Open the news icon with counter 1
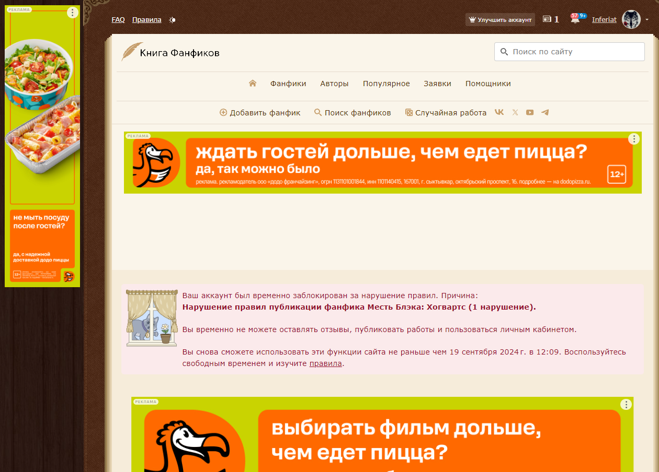The width and height of the screenshot is (659, 472). [551, 19]
